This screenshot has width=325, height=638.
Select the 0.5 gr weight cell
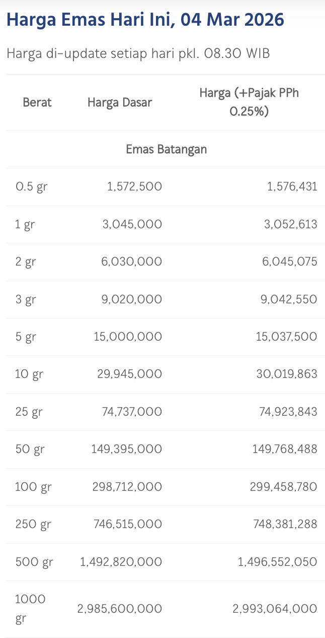[x=32, y=187]
